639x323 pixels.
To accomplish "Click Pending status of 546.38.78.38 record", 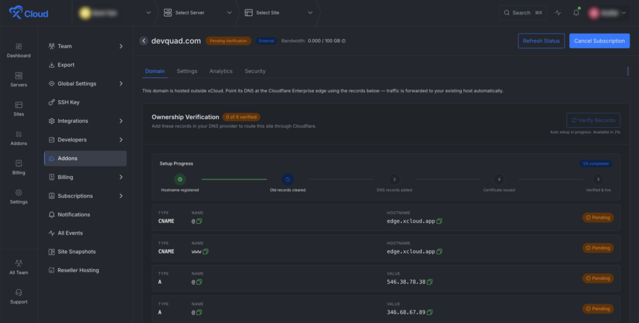I will (598, 278).
